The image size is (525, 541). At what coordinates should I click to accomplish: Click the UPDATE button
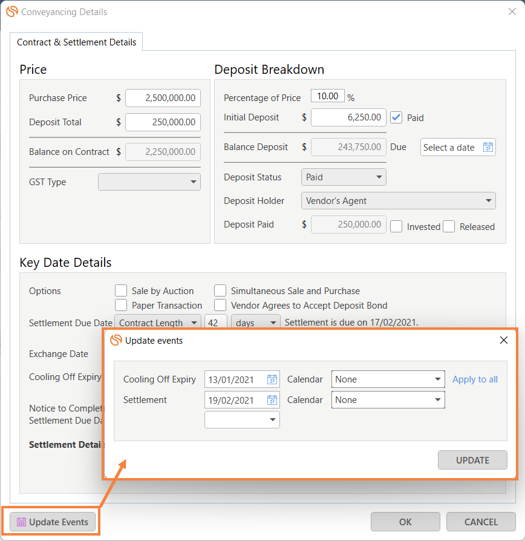(x=472, y=461)
